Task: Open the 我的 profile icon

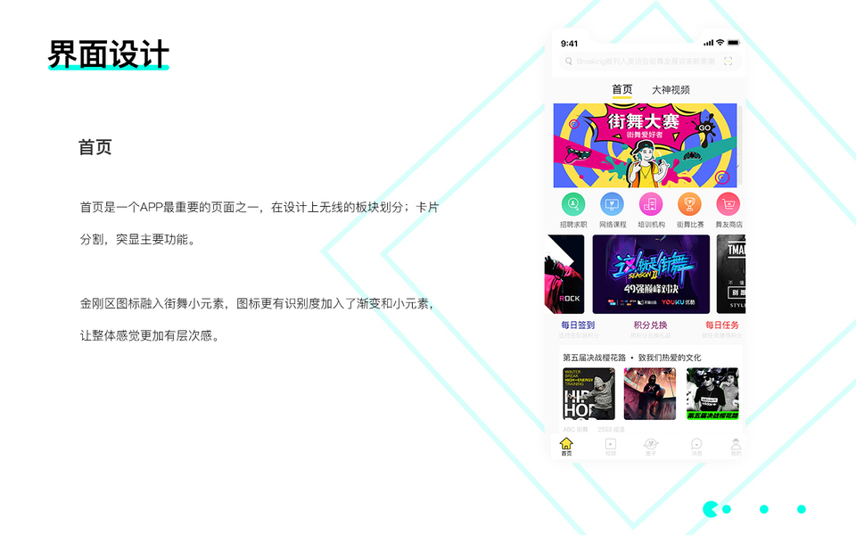Action: click(x=736, y=444)
